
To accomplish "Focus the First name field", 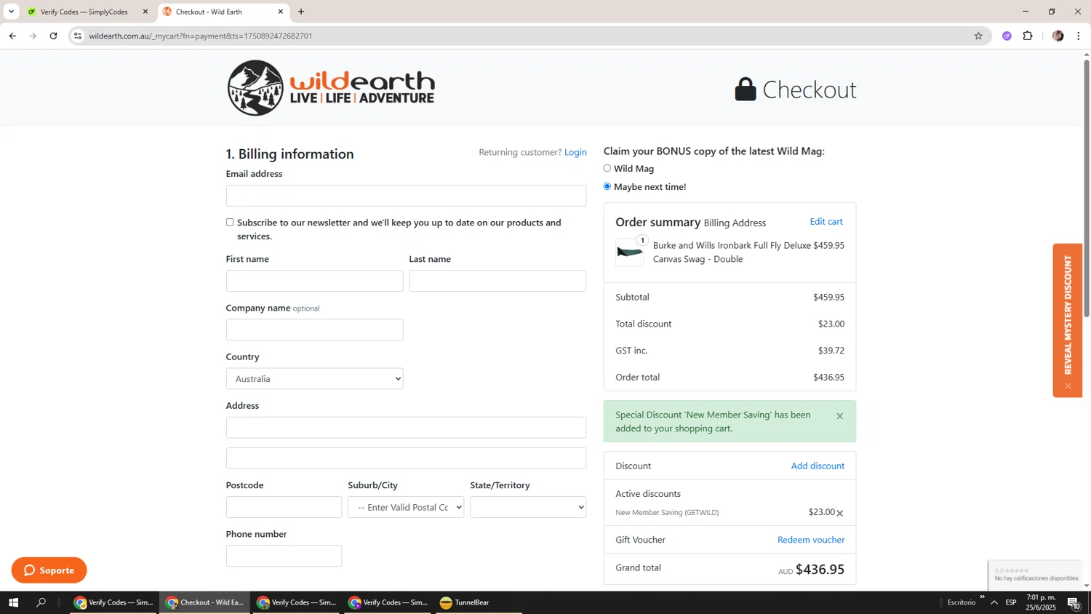I will pyautogui.click(x=314, y=281).
